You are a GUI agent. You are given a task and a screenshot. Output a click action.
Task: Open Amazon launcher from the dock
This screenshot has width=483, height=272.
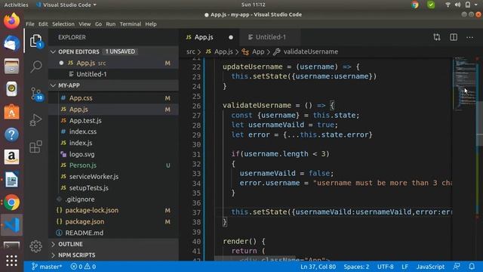[12, 157]
